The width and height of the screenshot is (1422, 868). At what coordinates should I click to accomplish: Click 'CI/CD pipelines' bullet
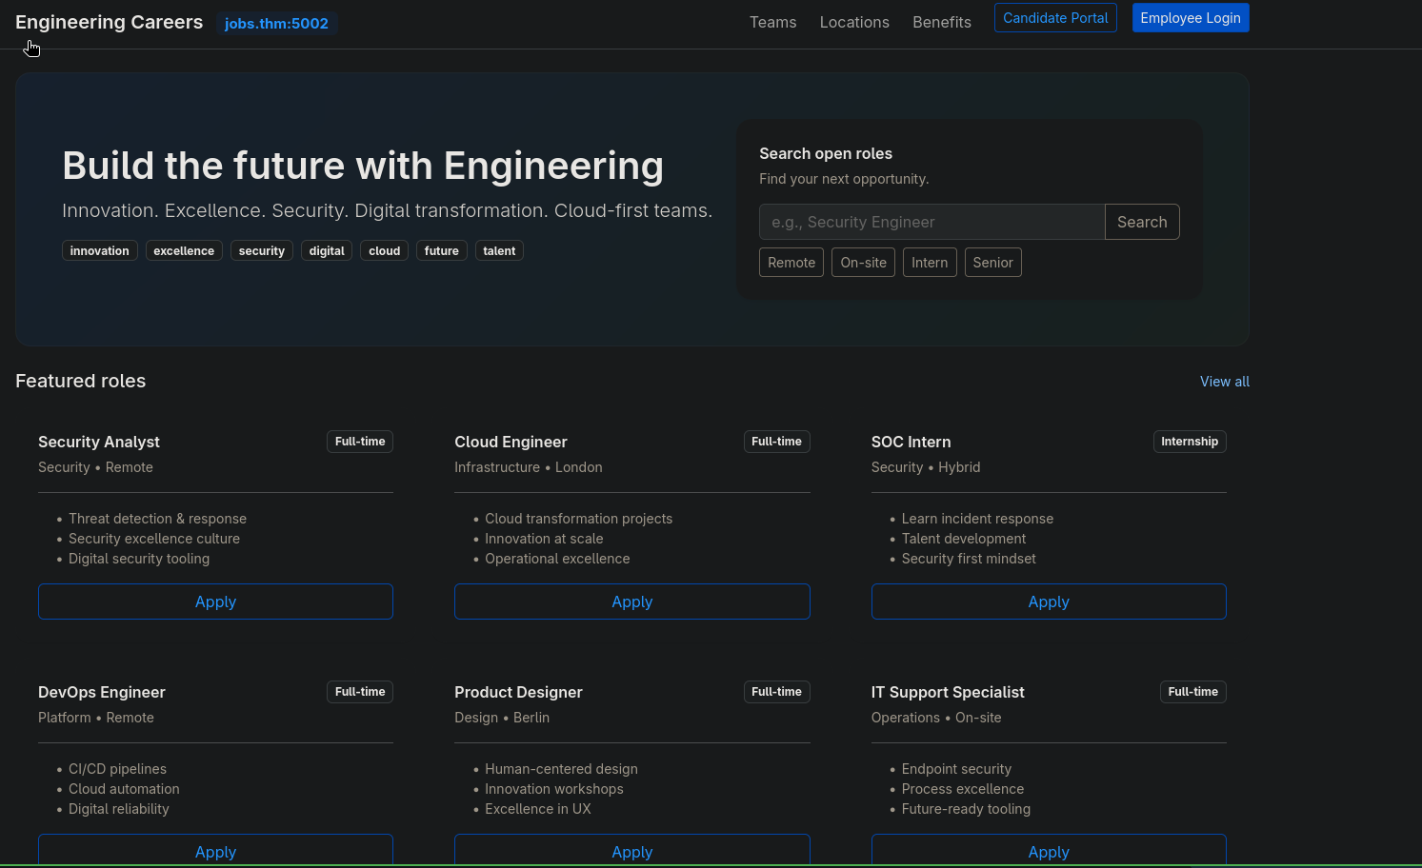117,769
